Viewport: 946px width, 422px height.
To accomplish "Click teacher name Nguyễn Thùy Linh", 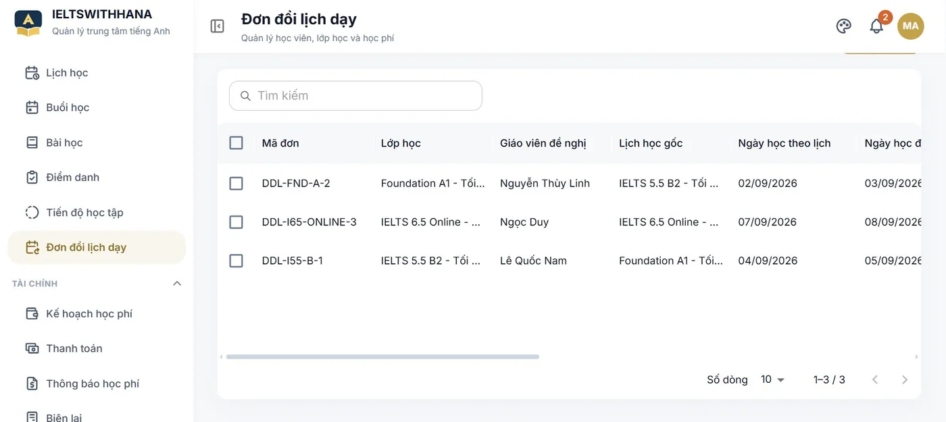I will click(x=545, y=184).
